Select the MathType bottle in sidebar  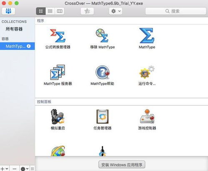click(x=18, y=46)
